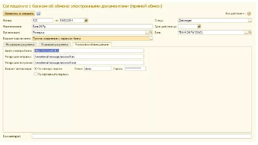Click the Комментарий field
The height and width of the screenshot is (145, 258).
point(142,136)
